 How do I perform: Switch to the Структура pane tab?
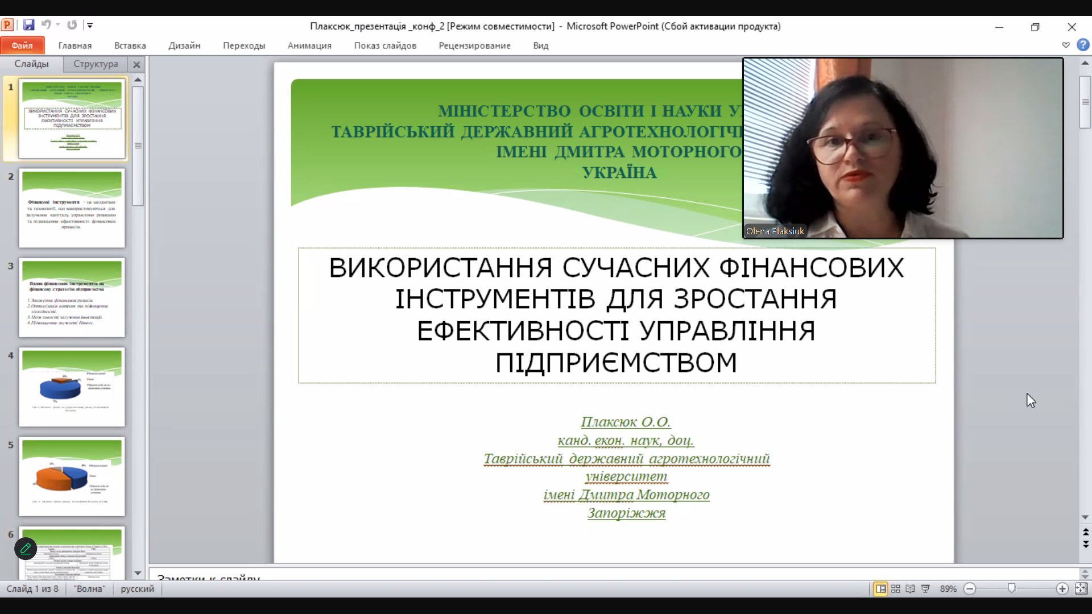[95, 64]
